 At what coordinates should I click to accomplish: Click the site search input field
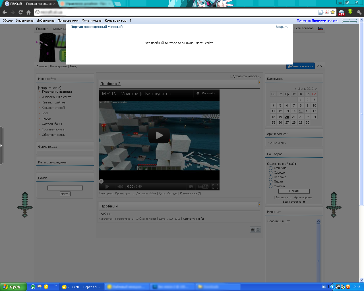pos(65,188)
